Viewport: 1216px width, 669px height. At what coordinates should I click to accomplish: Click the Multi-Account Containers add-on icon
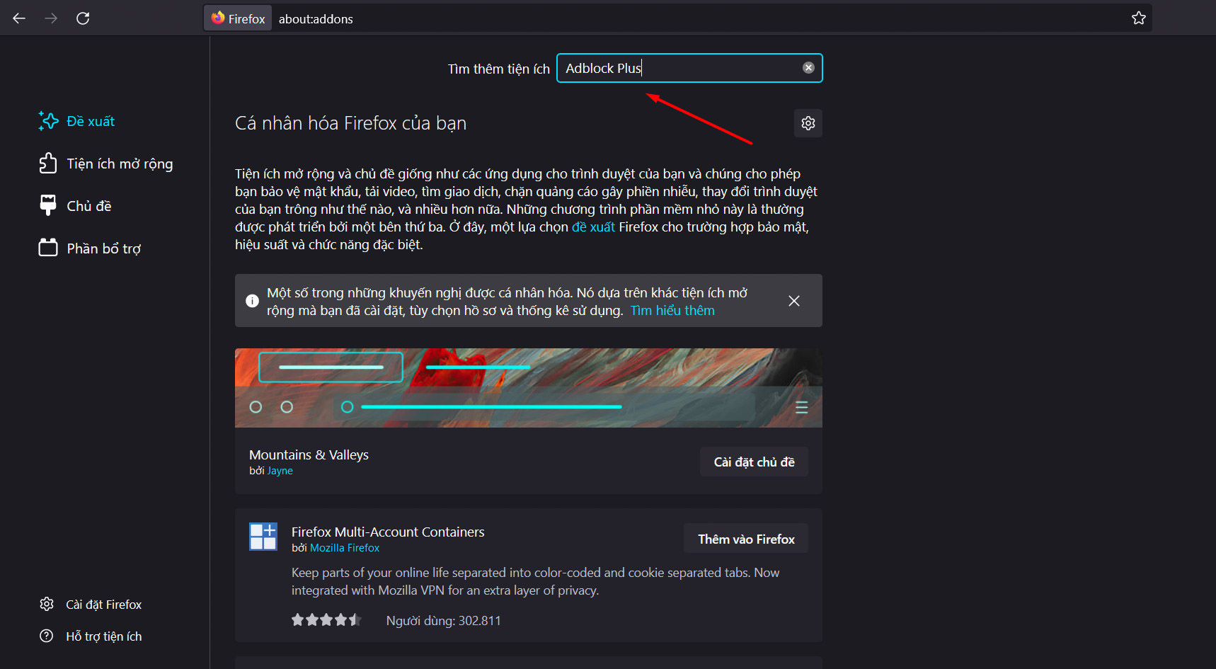click(x=263, y=537)
